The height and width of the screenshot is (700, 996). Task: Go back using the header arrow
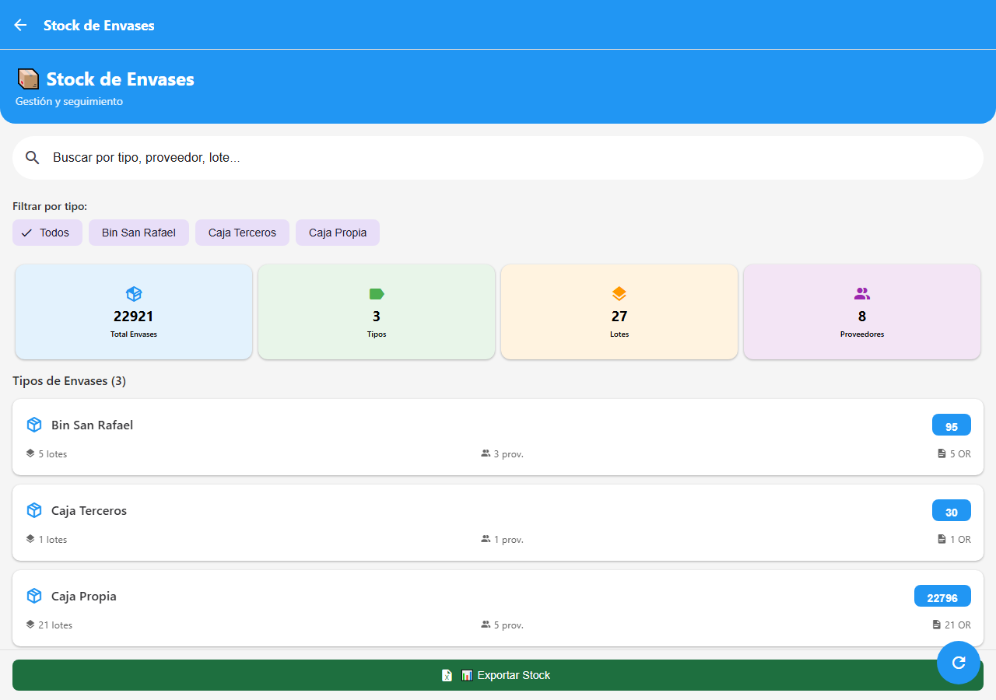coord(20,25)
